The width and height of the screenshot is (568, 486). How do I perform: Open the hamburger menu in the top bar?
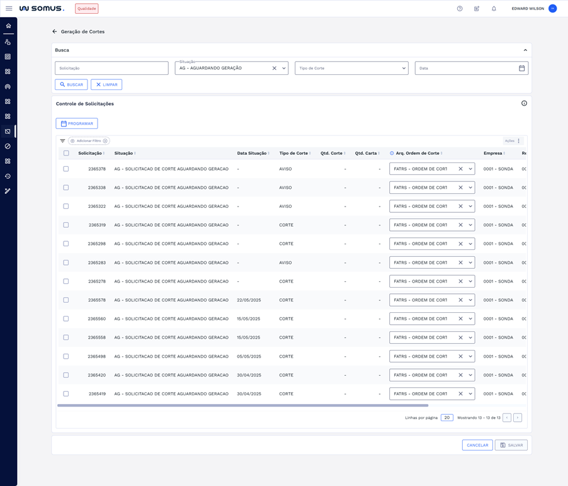pyautogui.click(x=9, y=9)
